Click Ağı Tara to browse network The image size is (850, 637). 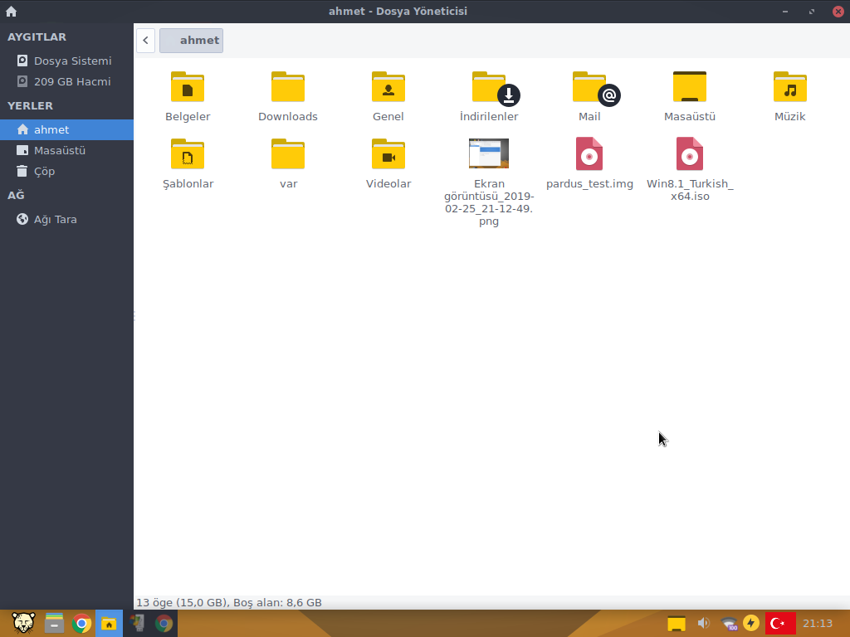55,219
